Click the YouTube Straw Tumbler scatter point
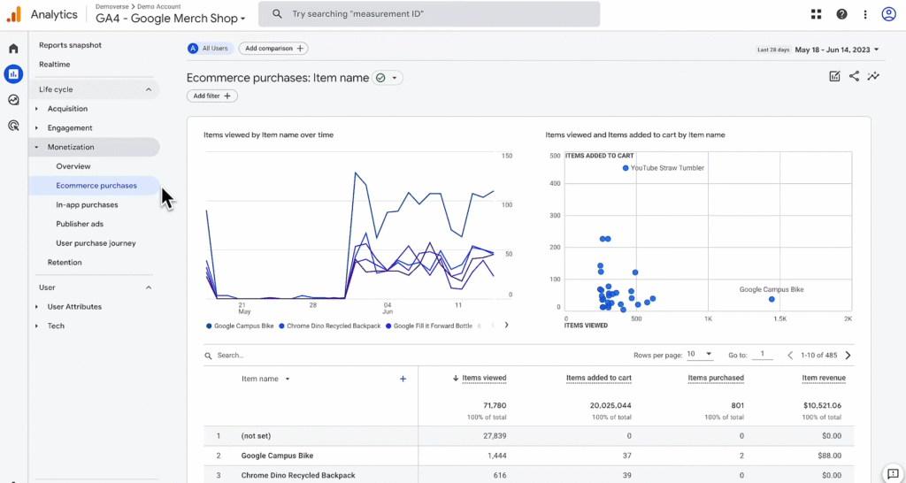The height and width of the screenshot is (483, 906). [626, 168]
